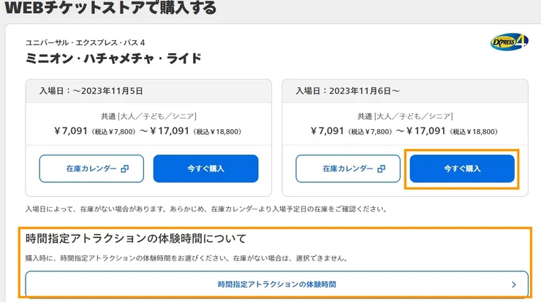Click price range in the 11月6日~ card
Image resolution: width=541 pixels, height=302 pixels.
pyautogui.click(x=404, y=131)
